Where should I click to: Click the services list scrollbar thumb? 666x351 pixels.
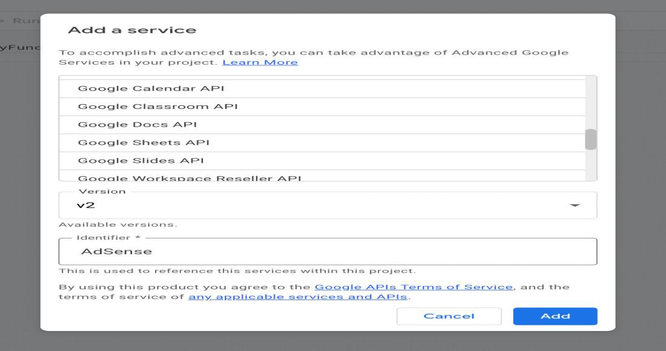(x=591, y=139)
